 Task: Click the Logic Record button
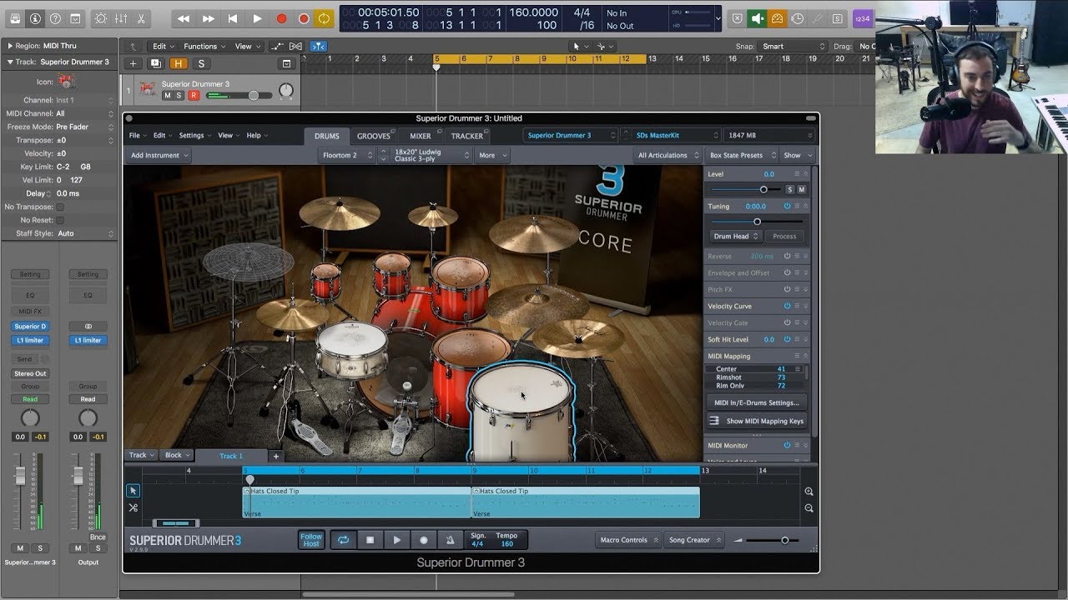[281, 17]
